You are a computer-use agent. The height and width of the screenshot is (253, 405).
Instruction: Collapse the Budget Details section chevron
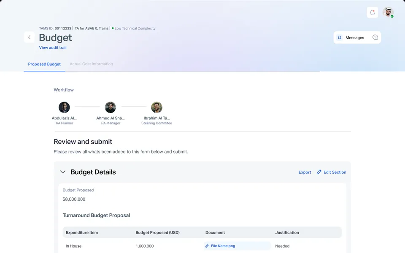coord(63,172)
